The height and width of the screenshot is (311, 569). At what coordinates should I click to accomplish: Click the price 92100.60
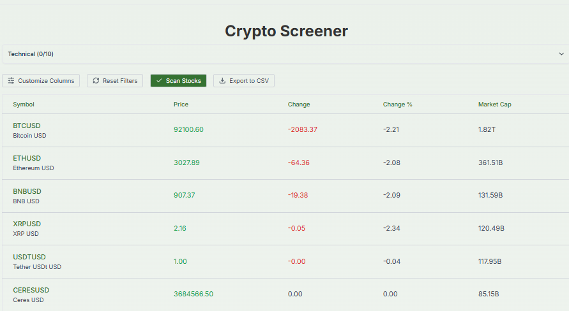click(188, 129)
